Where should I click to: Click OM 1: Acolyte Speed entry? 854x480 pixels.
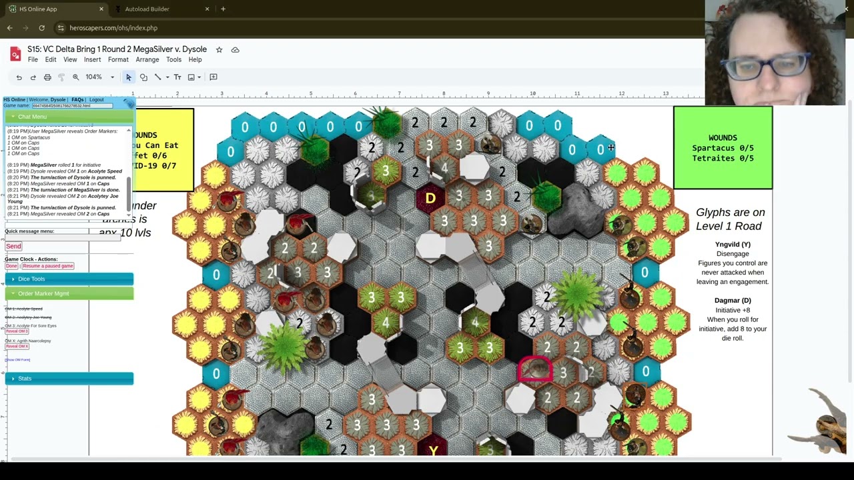pyautogui.click(x=23, y=309)
